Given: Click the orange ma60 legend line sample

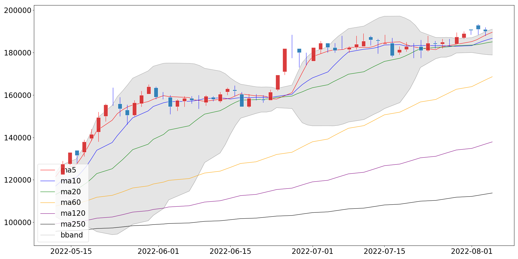Looking at the screenshot, I should point(48,203).
